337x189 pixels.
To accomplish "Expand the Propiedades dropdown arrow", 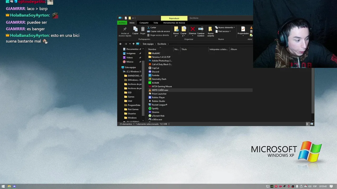I will [x=243, y=36].
